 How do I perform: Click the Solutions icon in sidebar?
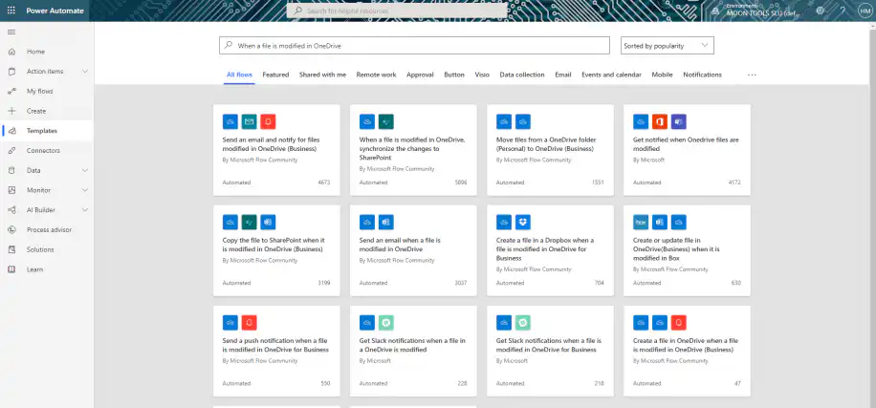[11, 249]
